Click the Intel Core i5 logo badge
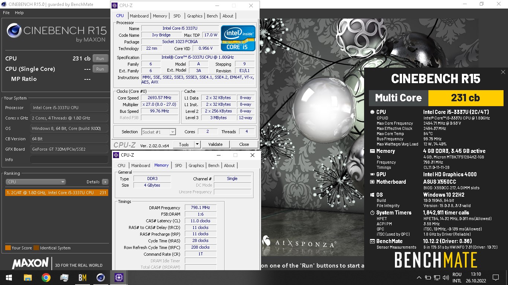The width and height of the screenshot is (508, 285). pyautogui.click(x=238, y=38)
